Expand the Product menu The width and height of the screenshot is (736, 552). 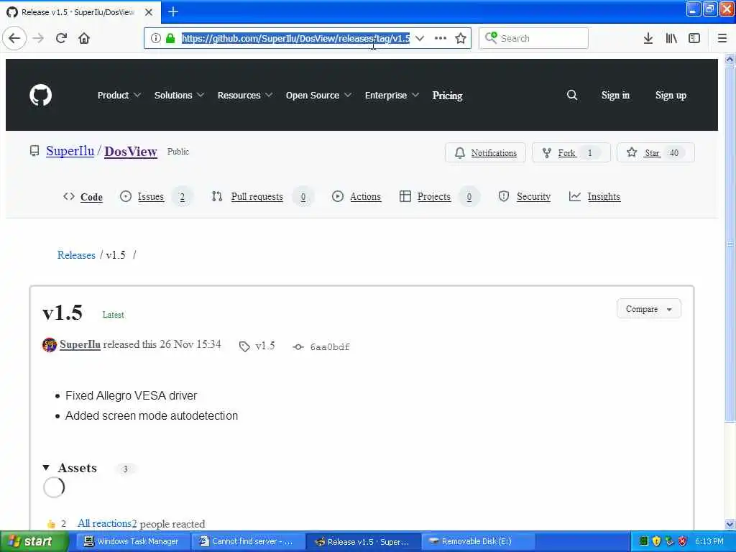pyautogui.click(x=119, y=96)
